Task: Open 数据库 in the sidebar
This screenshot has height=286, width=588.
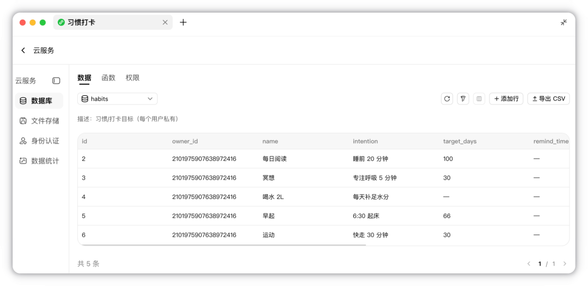Action: [x=39, y=101]
